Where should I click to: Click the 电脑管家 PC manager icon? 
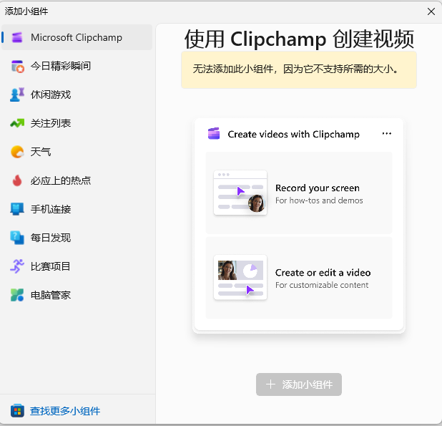pos(17,295)
